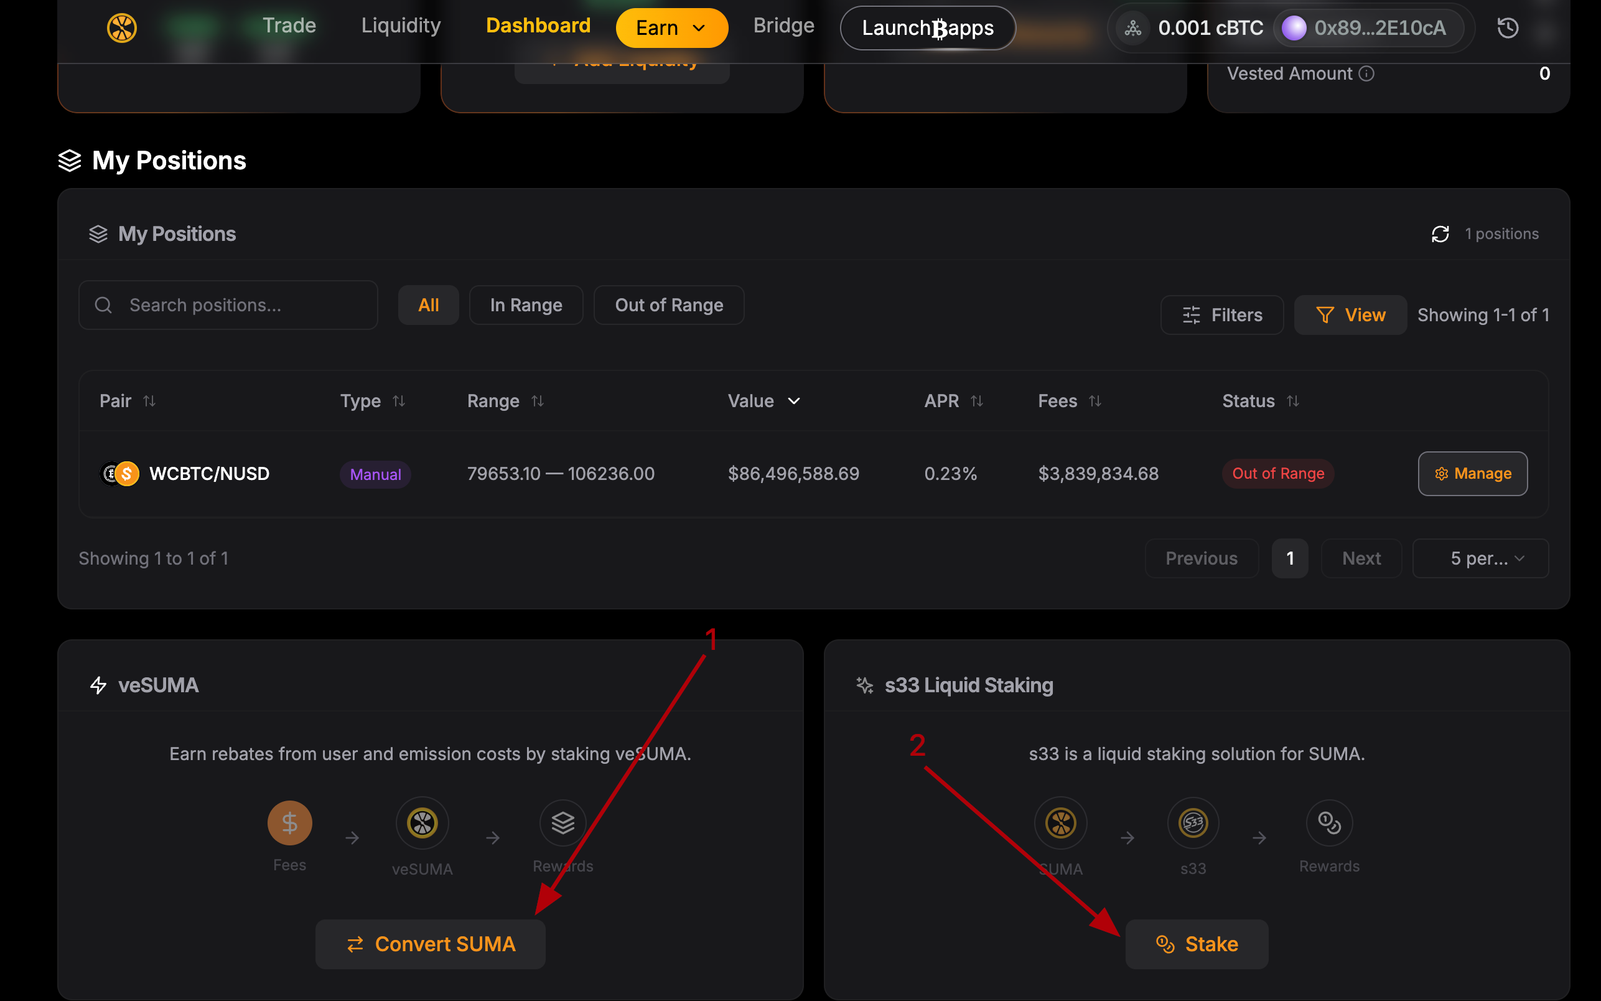Go to the Trade tab
This screenshot has width=1601, height=1001.
[x=289, y=25]
